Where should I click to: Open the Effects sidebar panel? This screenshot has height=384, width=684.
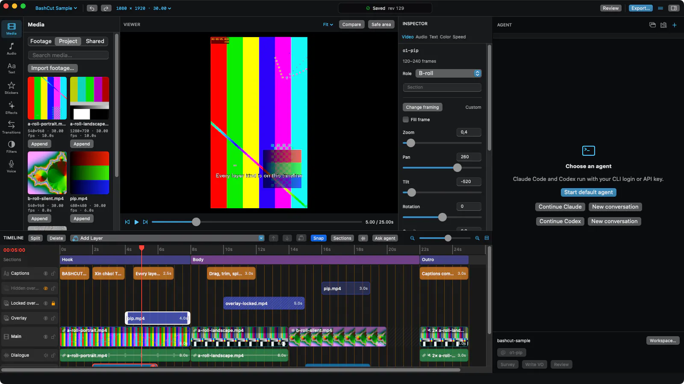12,108
